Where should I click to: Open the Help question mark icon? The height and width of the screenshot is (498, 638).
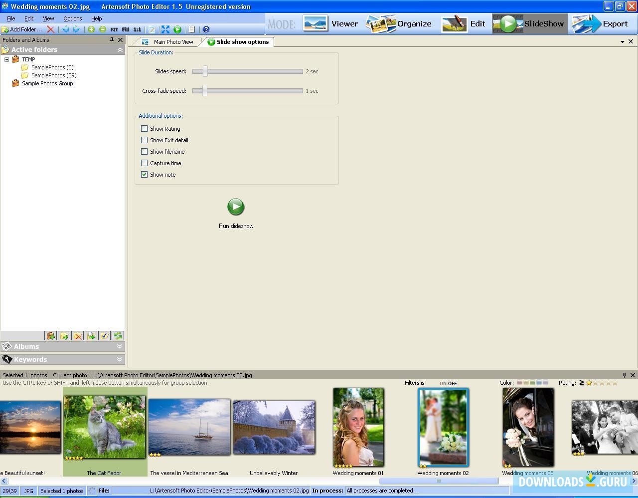coord(206,29)
